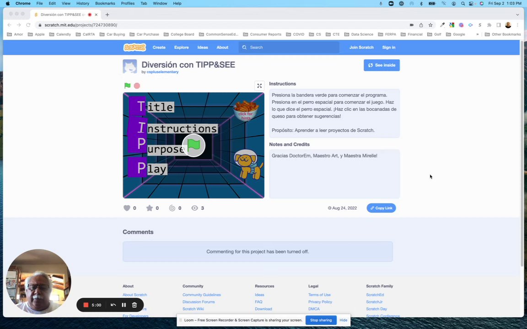The height and width of the screenshot is (329, 527).
Task: Open the College Board bookmark folder
Action: (x=179, y=34)
